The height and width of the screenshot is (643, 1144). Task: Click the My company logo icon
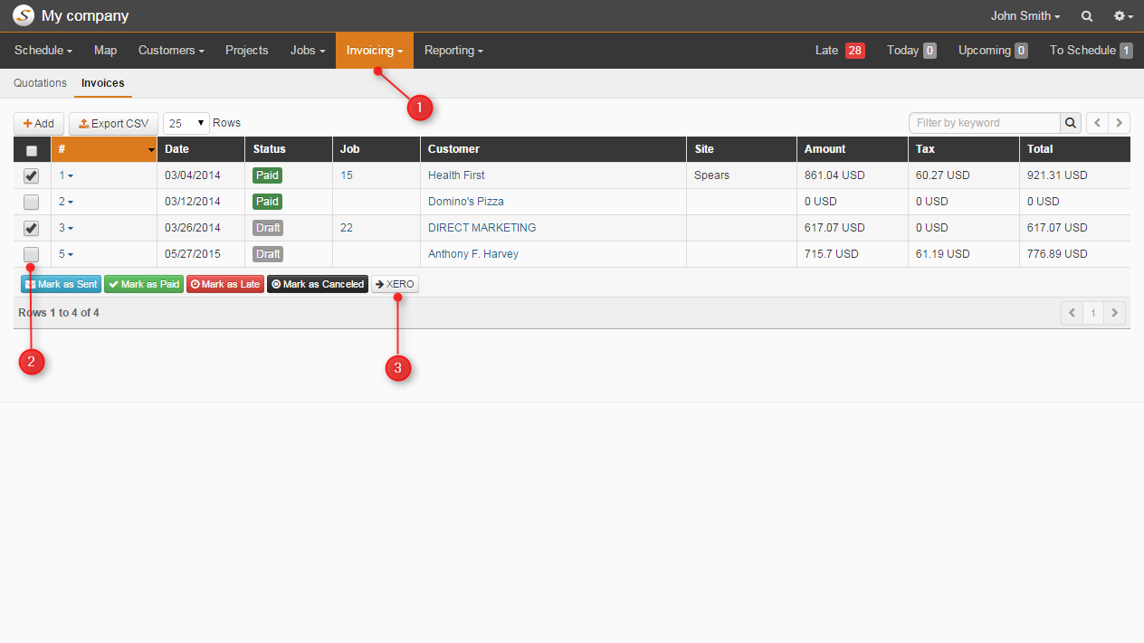[23, 15]
